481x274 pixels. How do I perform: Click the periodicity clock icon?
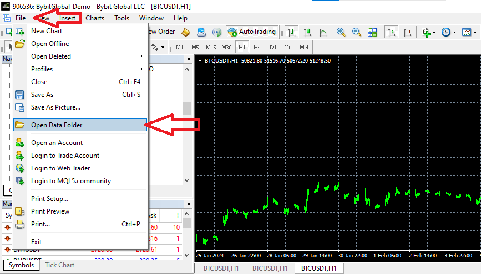pyautogui.click(x=445, y=32)
